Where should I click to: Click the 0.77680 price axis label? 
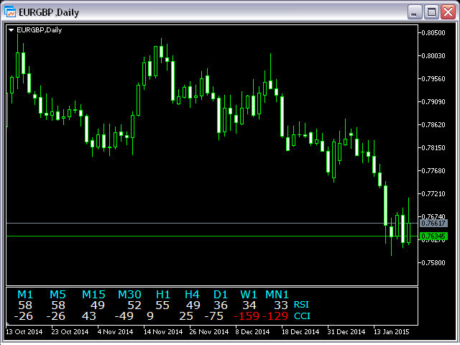click(x=433, y=171)
